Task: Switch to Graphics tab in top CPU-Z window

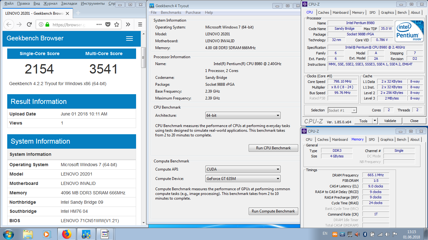Action: (x=388, y=13)
